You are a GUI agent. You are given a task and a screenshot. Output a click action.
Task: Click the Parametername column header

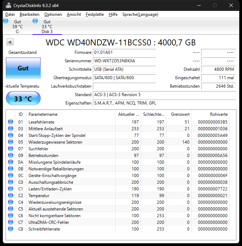click(71, 114)
